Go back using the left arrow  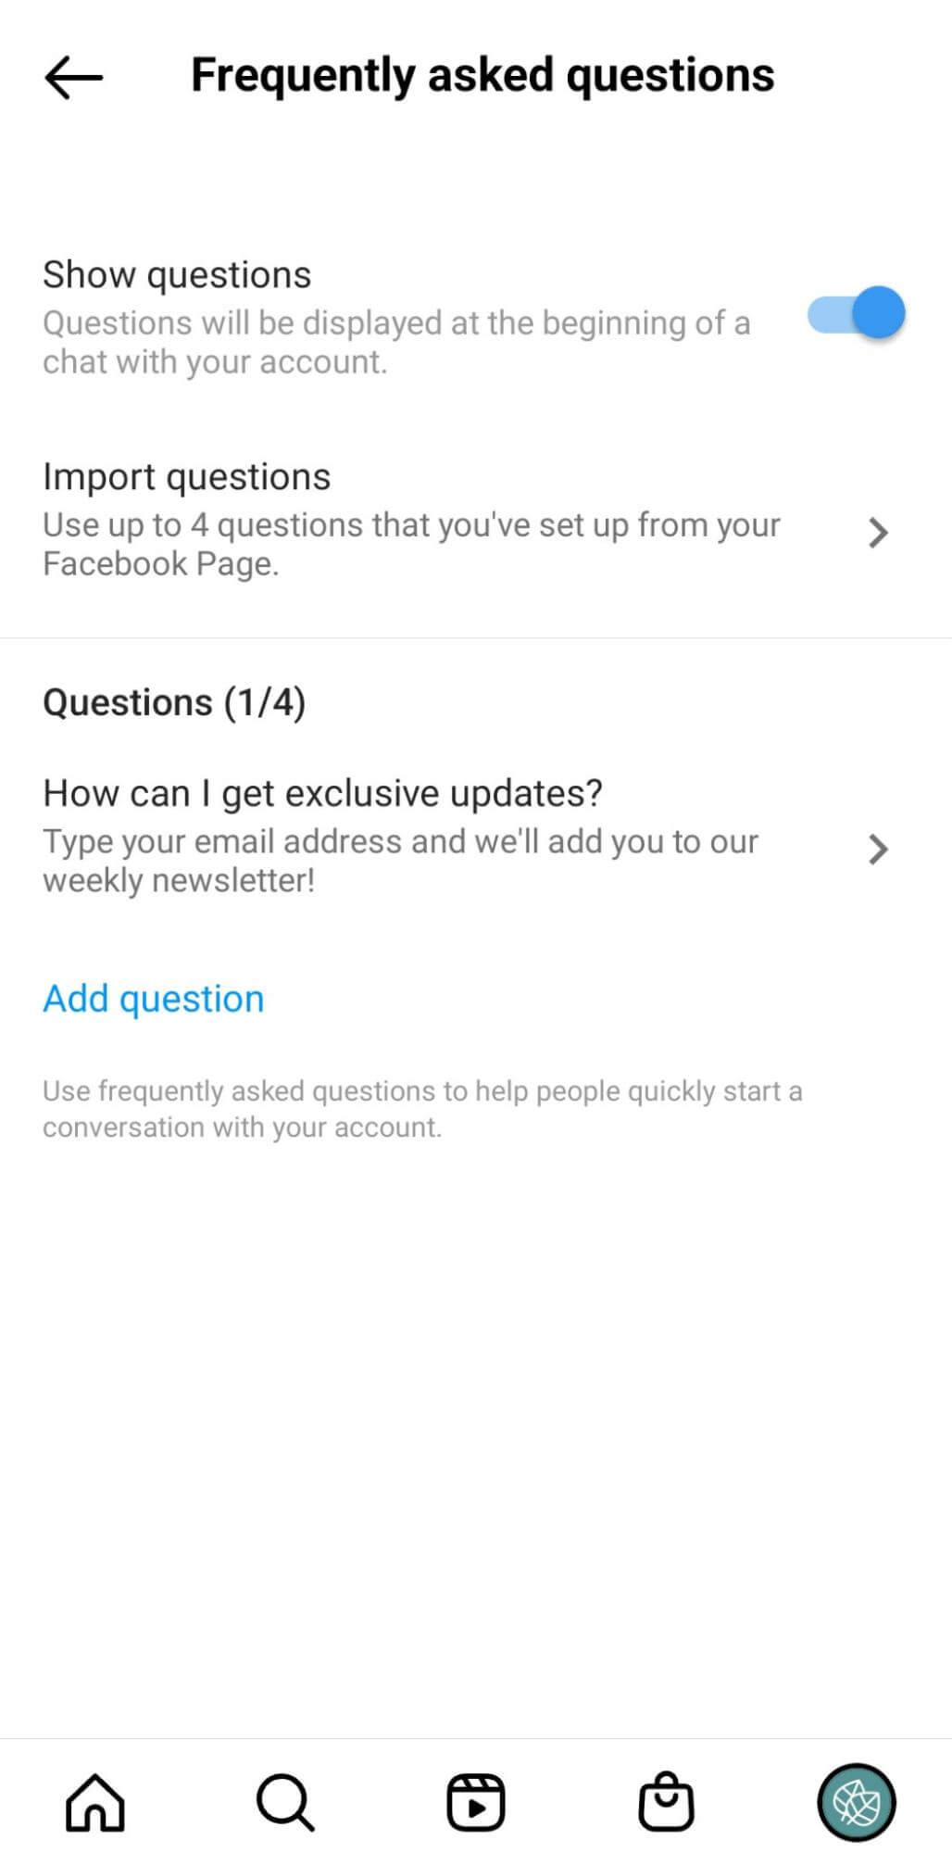click(x=73, y=77)
